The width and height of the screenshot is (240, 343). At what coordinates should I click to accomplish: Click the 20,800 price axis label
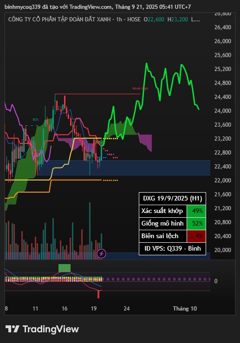(x=222, y=222)
